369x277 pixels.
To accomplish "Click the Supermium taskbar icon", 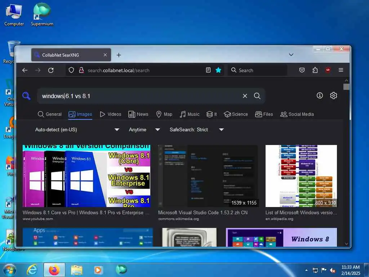I will tap(121, 270).
